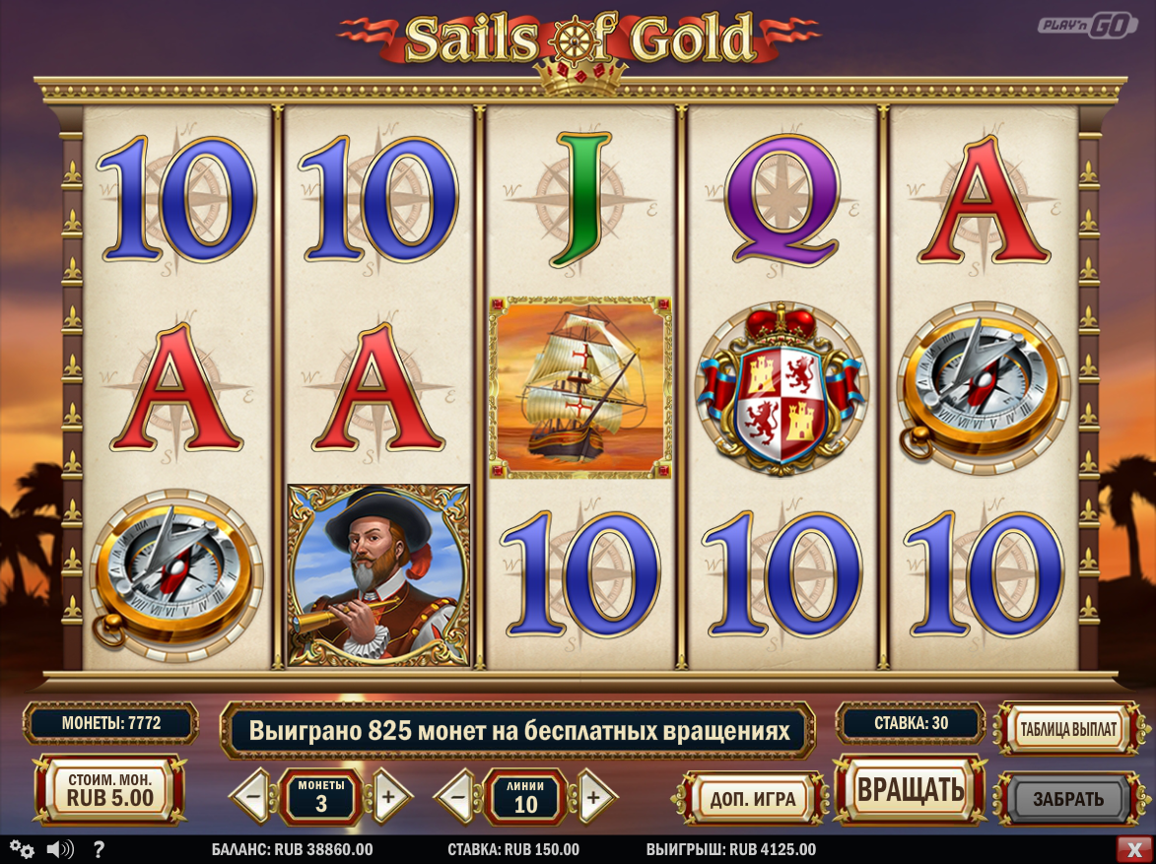Click the compass symbol on first reel

[x=175, y=576]
